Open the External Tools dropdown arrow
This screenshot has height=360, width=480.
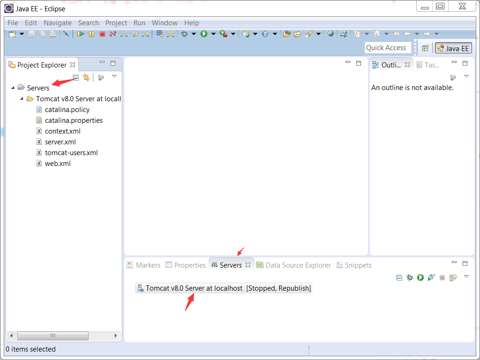[233, 34]
